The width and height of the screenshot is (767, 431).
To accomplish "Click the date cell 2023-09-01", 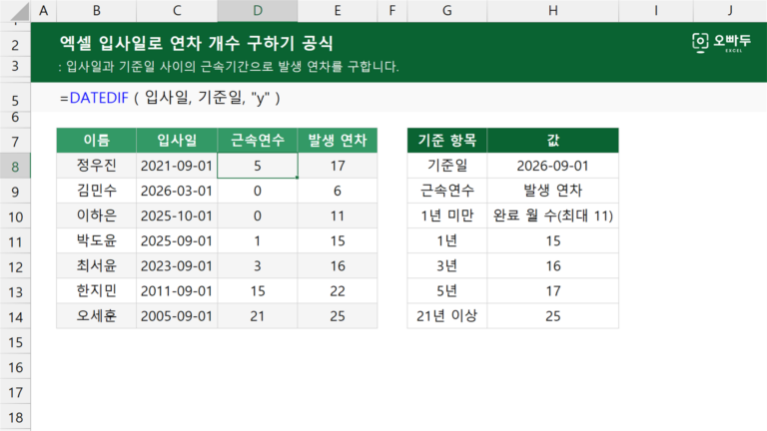I will tap(177, 265).
